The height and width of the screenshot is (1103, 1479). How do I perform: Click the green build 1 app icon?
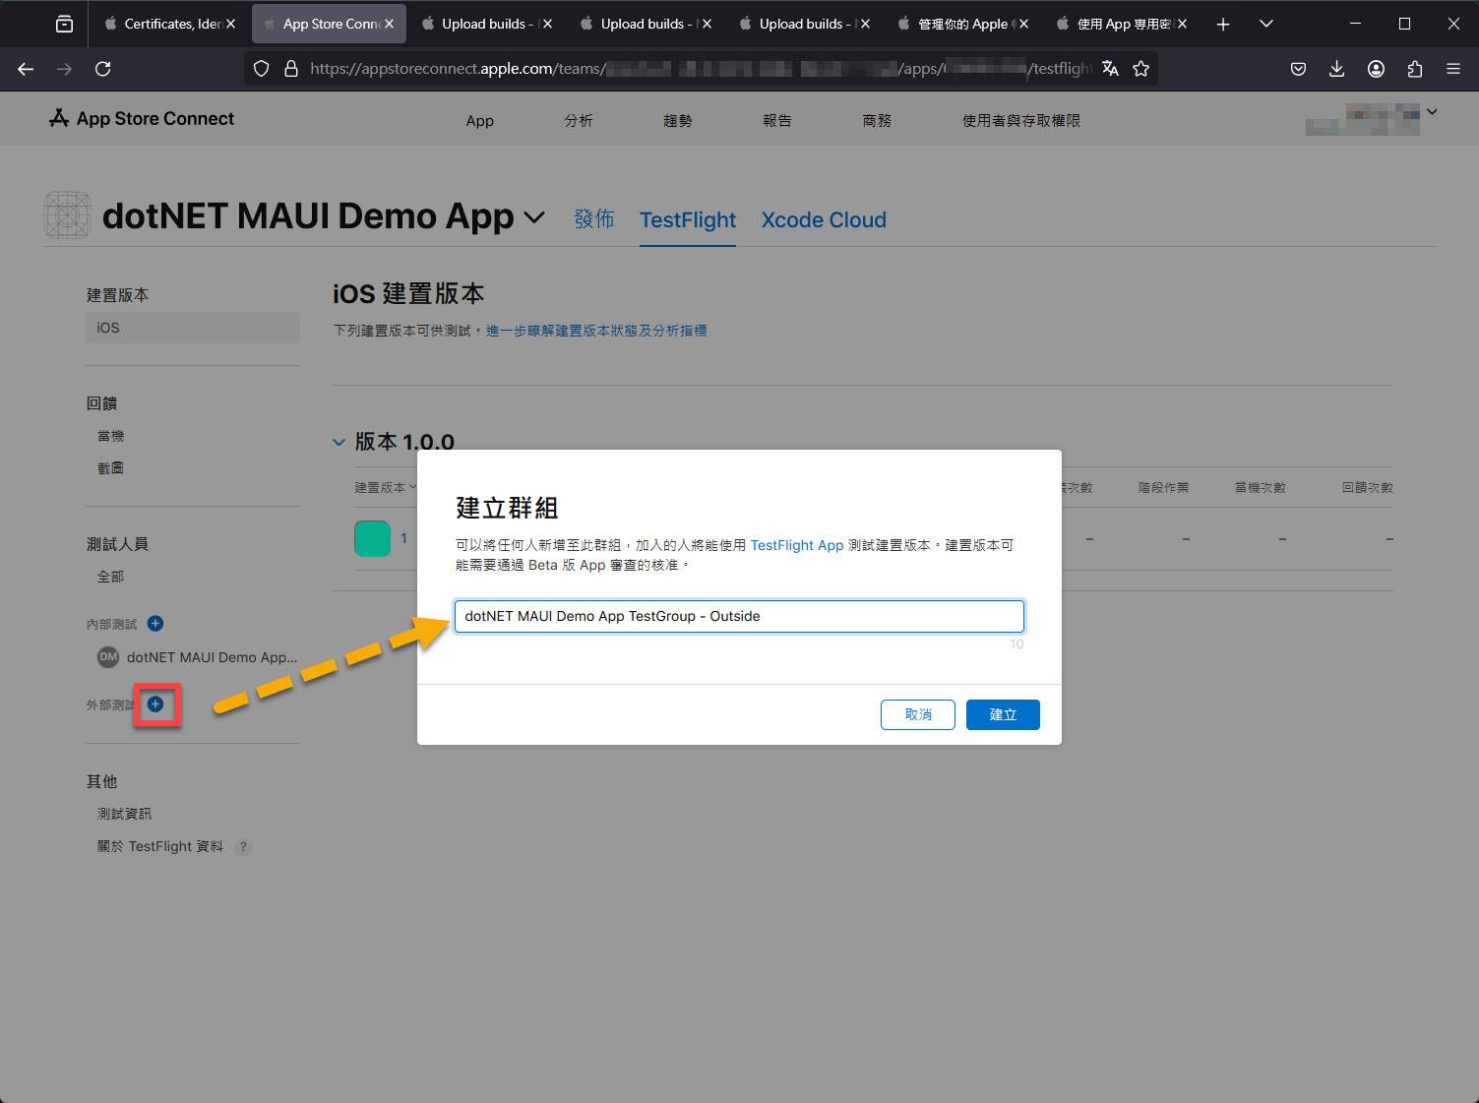[372, 538]
